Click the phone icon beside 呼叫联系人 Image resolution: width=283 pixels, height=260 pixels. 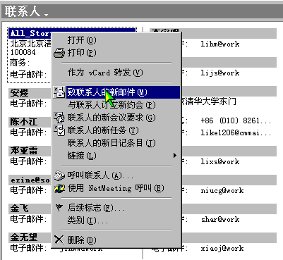[x=59, y=175]
